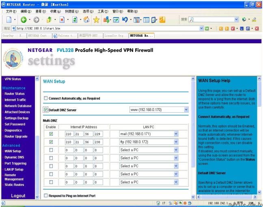
Task: Check Respond to Ping on Internet Port
Action: [45, 195]
